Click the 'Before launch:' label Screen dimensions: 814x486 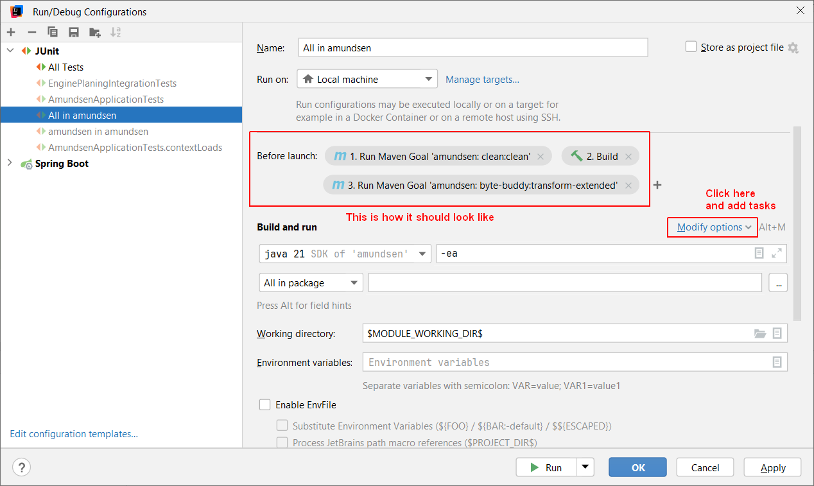coord(287,156)
